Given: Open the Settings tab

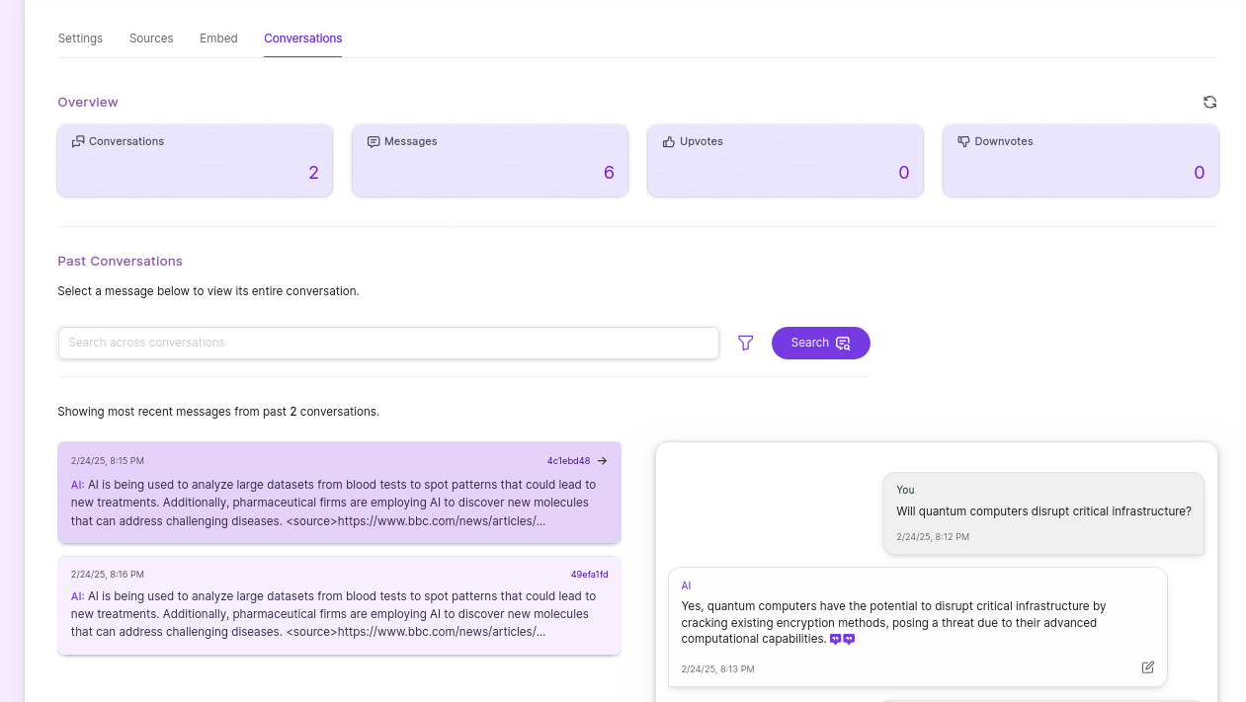Looking at the screenshot, I should (x=80, y=39).
